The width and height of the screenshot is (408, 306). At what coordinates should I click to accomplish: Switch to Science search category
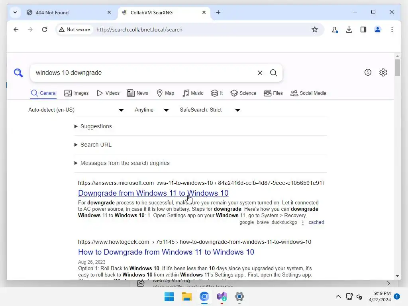coord(243,93)
